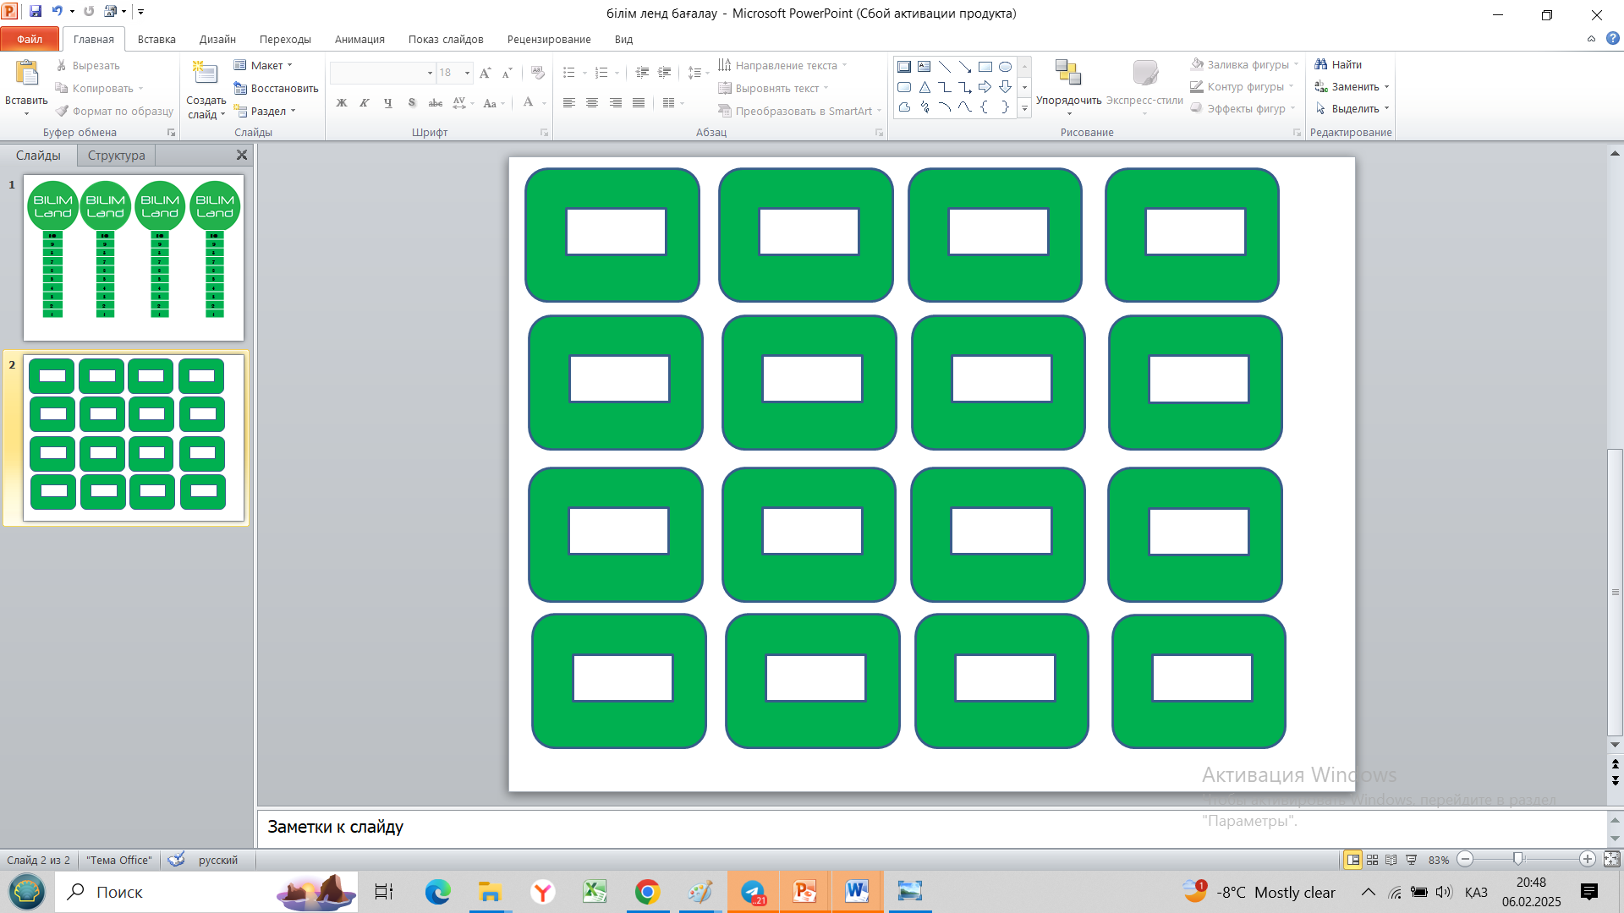The height and width of the screenshot is (913, 1624).
Task: Click the Save icon in the quick access toolbar
Action: [36, 12]
